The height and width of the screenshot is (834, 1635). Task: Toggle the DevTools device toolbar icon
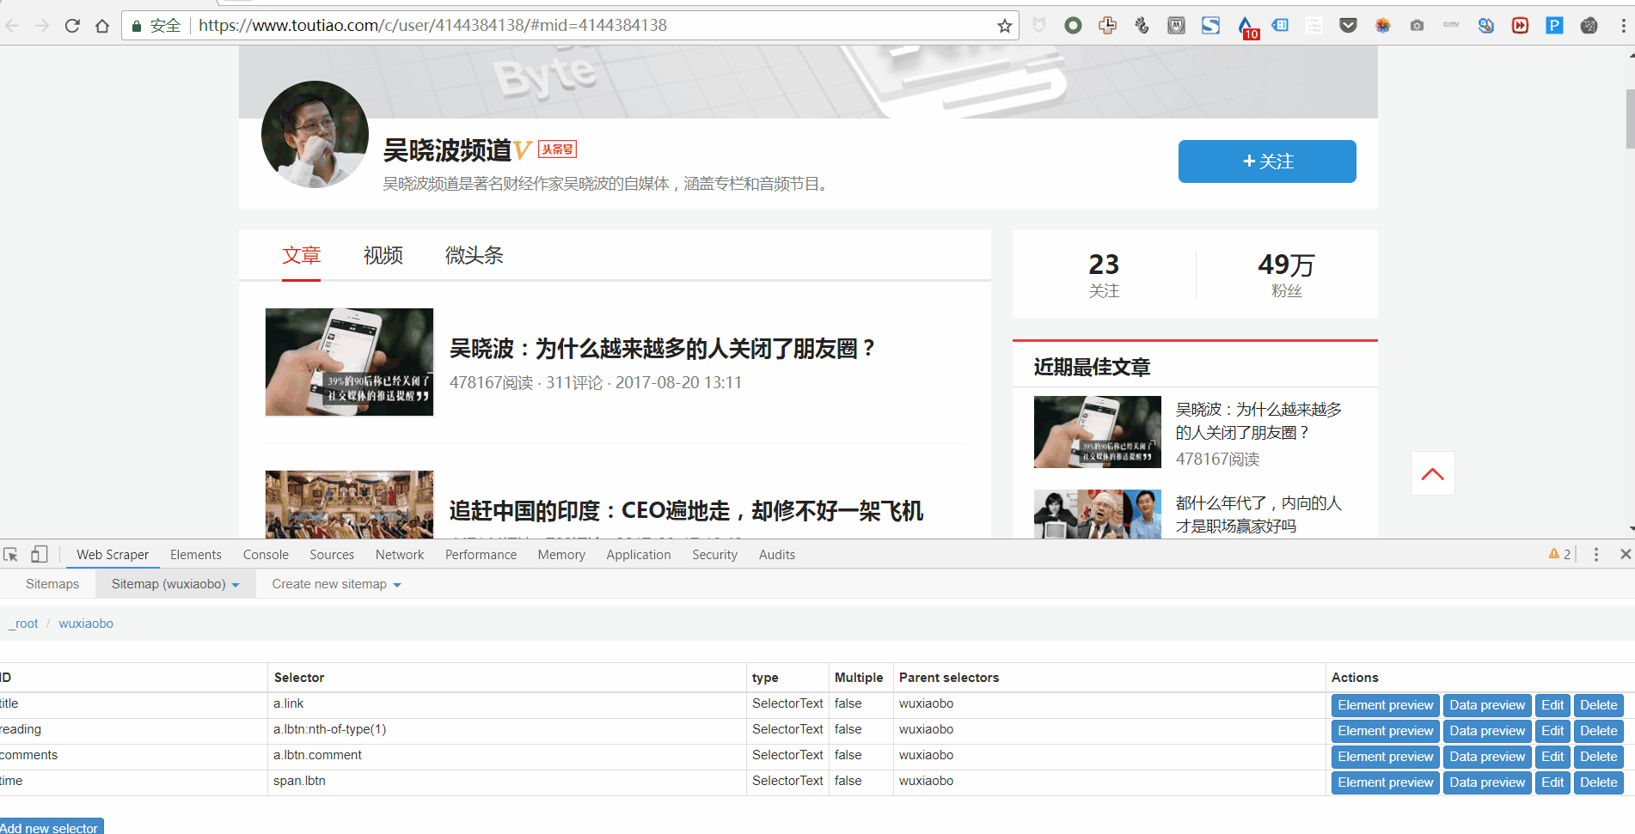(39, 555)
